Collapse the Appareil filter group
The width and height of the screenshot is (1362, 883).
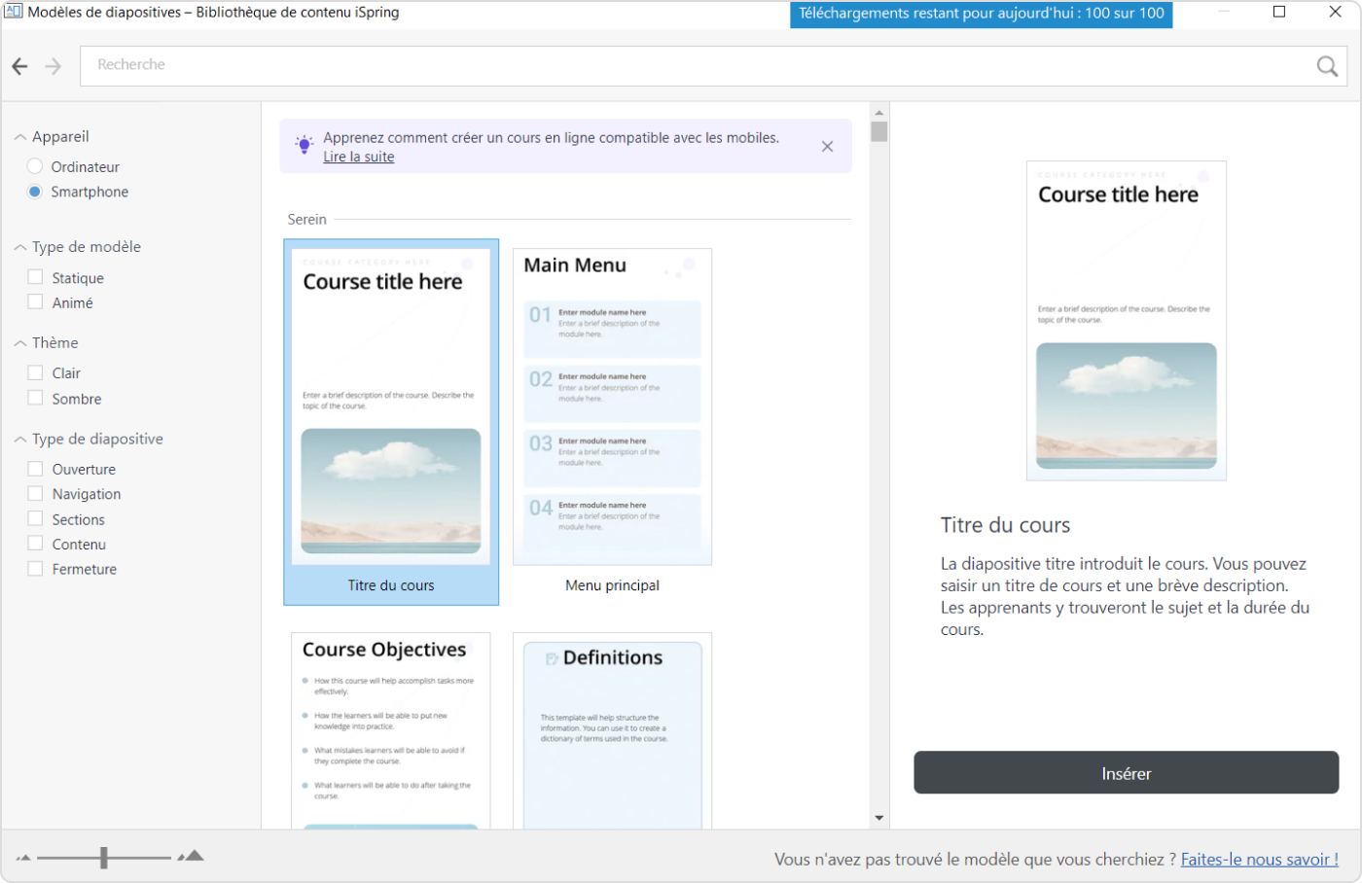click(x=20, y=137)
